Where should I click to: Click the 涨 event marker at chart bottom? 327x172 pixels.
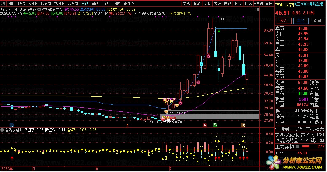pos(205,125)
